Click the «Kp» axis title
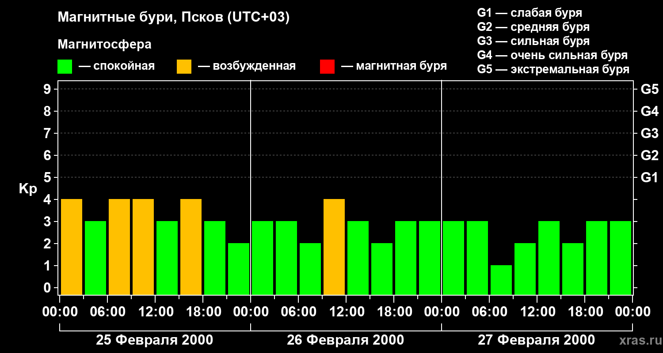The width and height of the screenshot is (663, 353). [28, 189]
